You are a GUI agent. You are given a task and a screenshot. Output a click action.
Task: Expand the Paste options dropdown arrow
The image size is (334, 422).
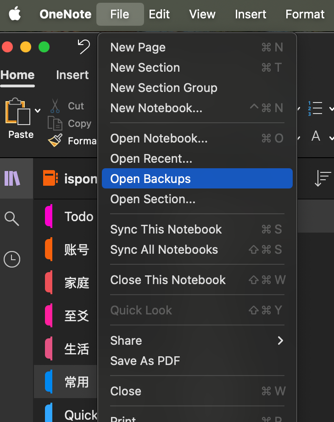(38, 110)
